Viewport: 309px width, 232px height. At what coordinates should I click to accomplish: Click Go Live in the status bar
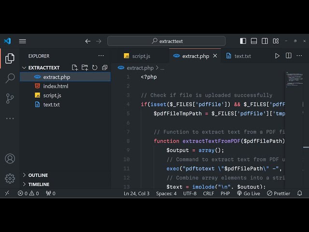click(248, 193)
